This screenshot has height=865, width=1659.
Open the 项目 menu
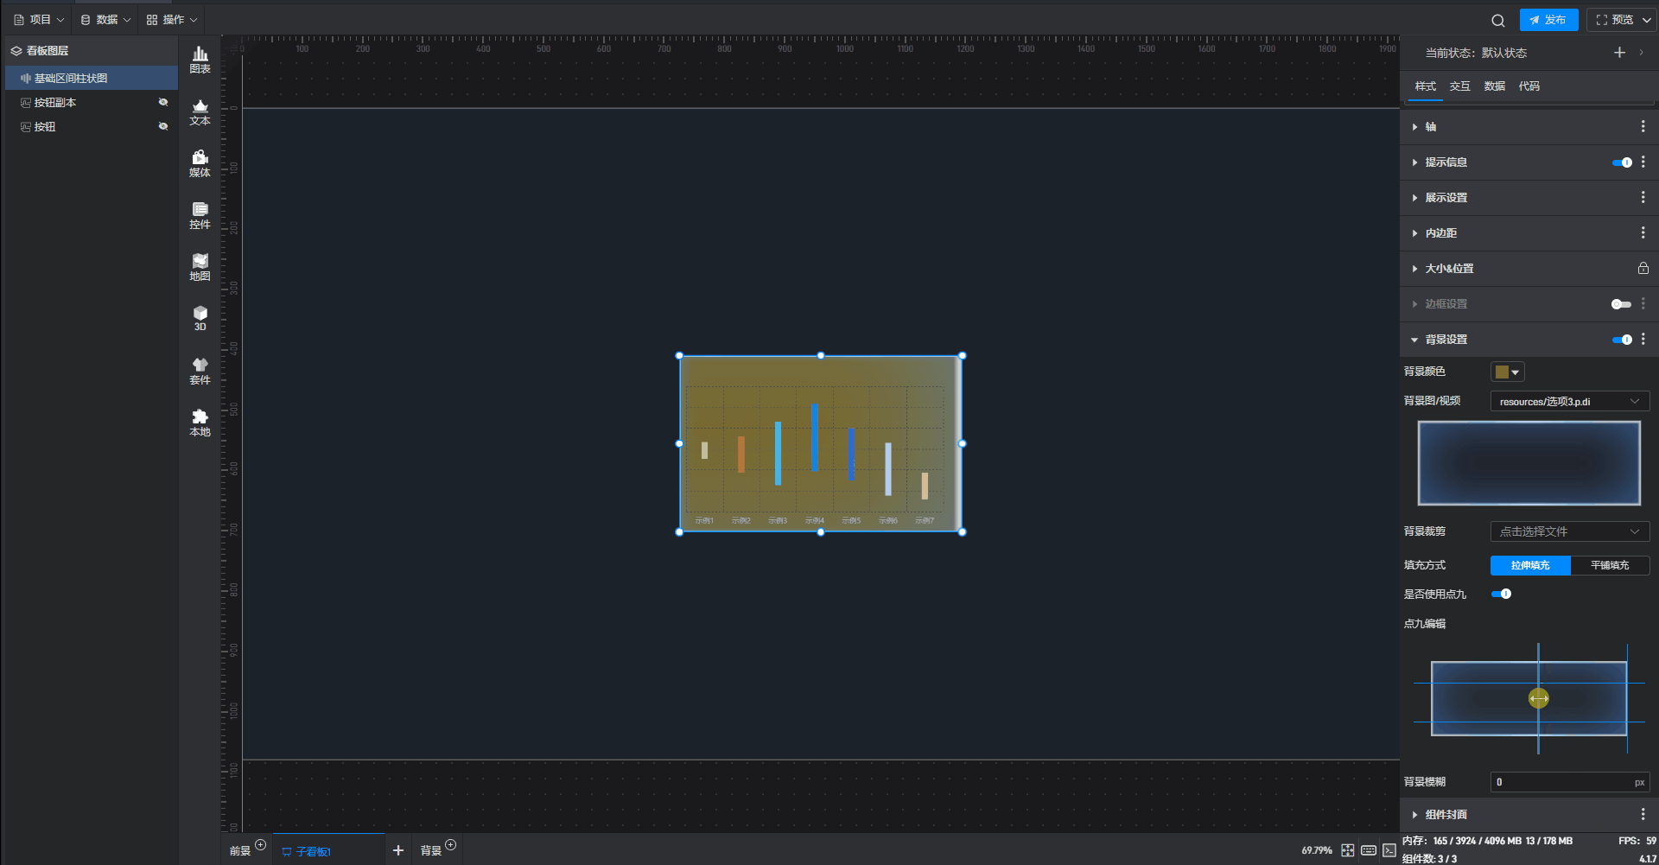point(40,20)
